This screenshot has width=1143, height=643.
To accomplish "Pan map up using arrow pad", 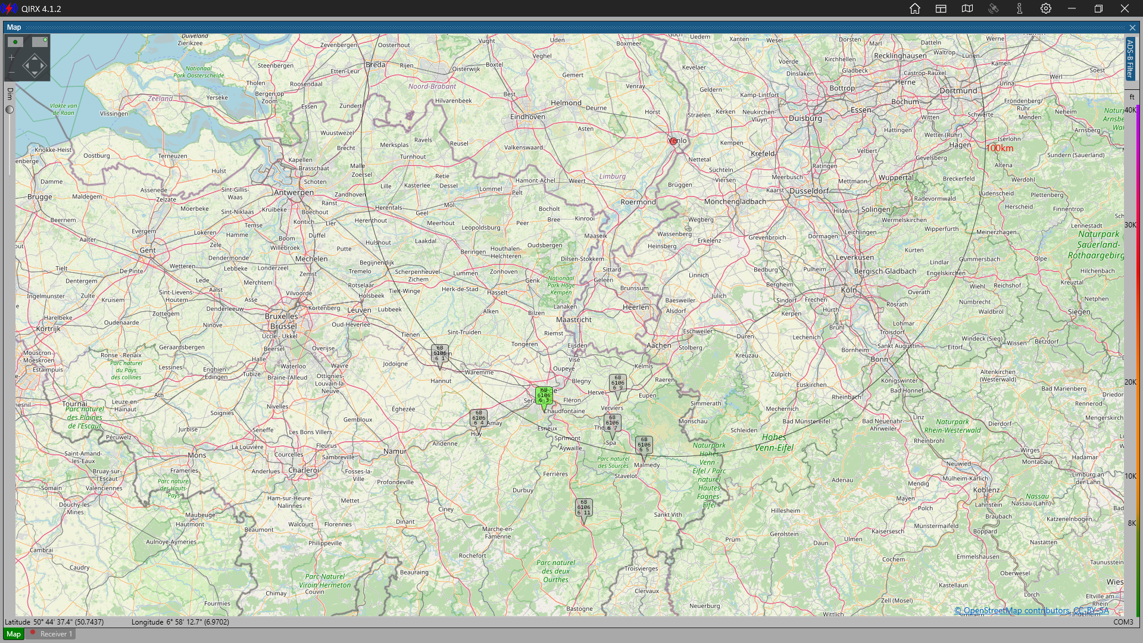I will click(x=35, y=57).
